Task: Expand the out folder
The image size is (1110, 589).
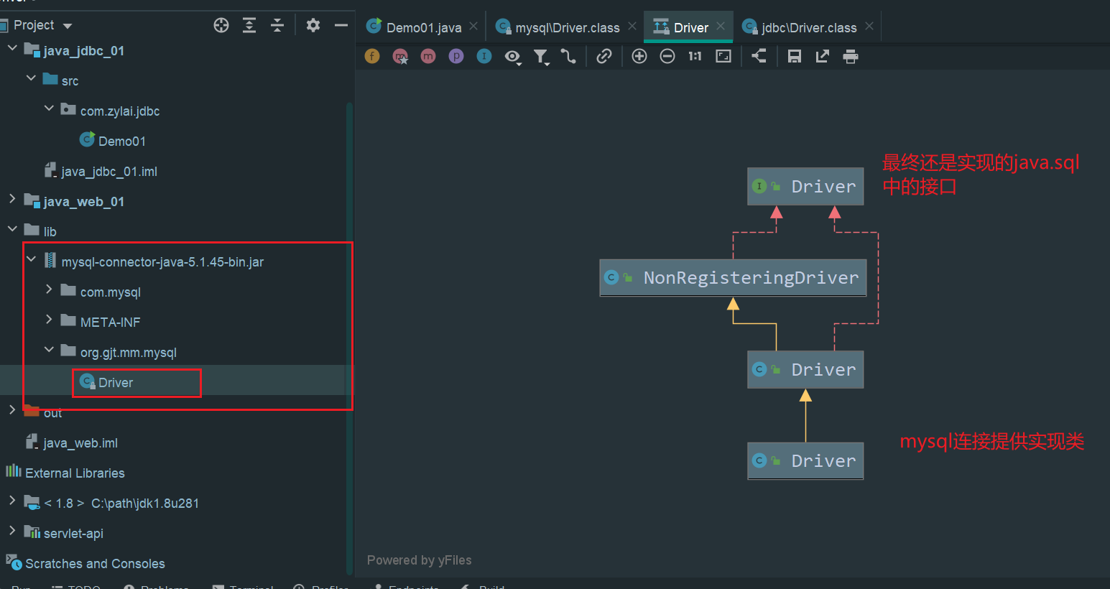Action: click(12, 409)
